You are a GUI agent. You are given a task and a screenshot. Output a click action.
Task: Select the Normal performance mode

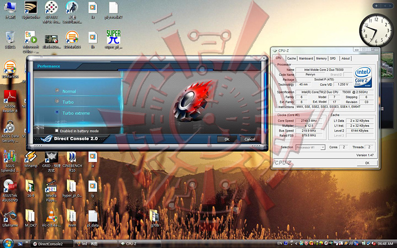(57, 90)
